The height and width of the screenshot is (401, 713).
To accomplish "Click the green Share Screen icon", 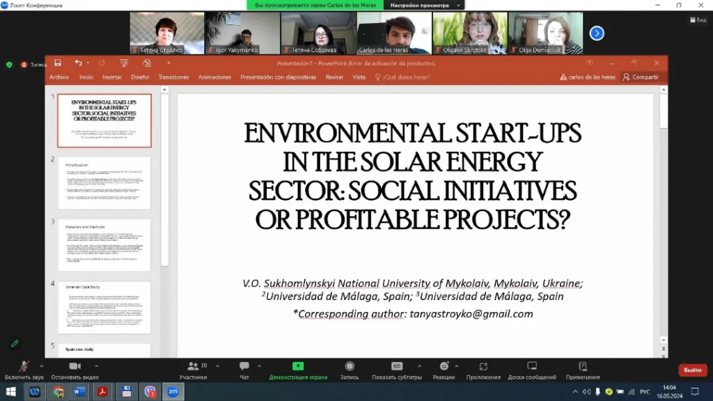I will [x=298, y=366].
